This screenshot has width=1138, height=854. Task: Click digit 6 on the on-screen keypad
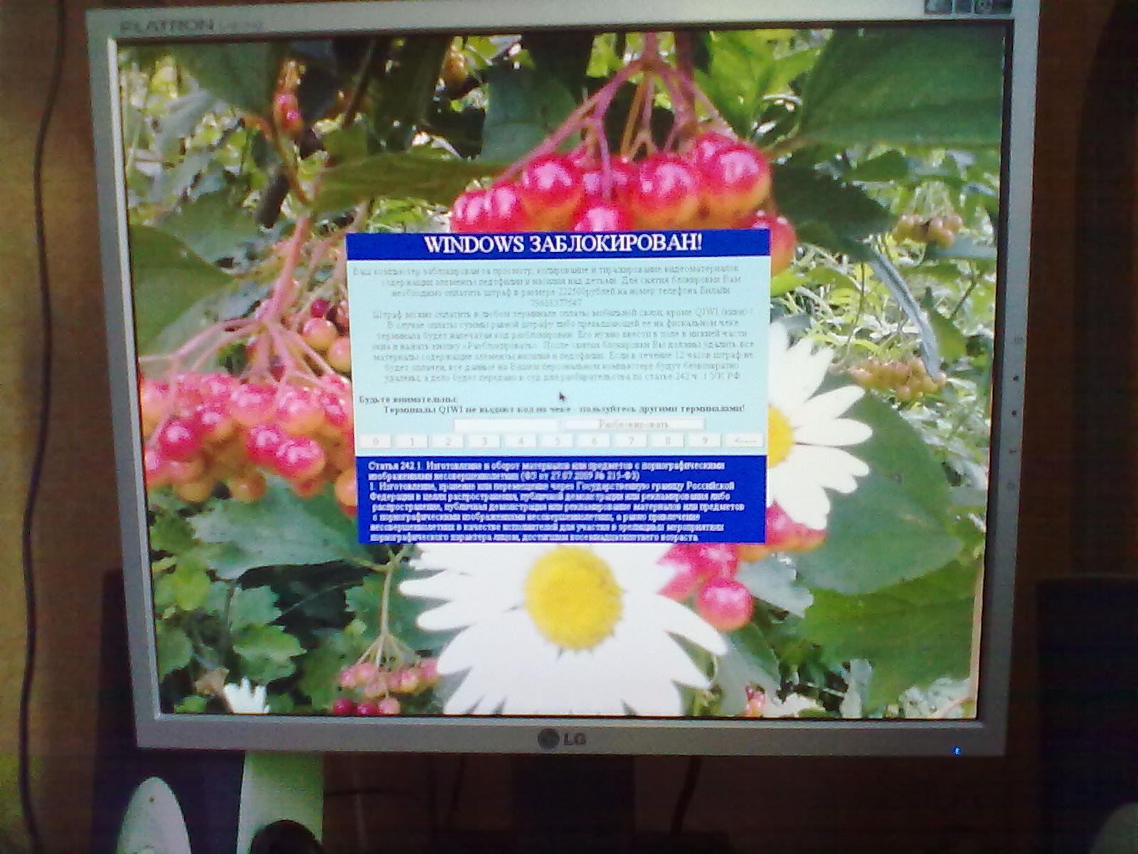coord(595,441)
